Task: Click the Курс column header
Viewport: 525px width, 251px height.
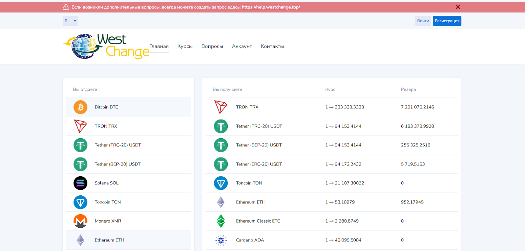Action: 330,89
